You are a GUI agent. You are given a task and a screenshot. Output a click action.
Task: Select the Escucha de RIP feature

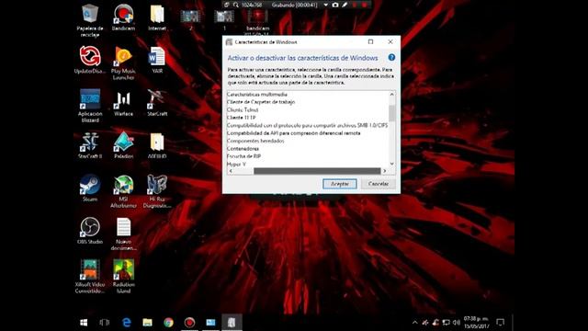coord(243,156)
